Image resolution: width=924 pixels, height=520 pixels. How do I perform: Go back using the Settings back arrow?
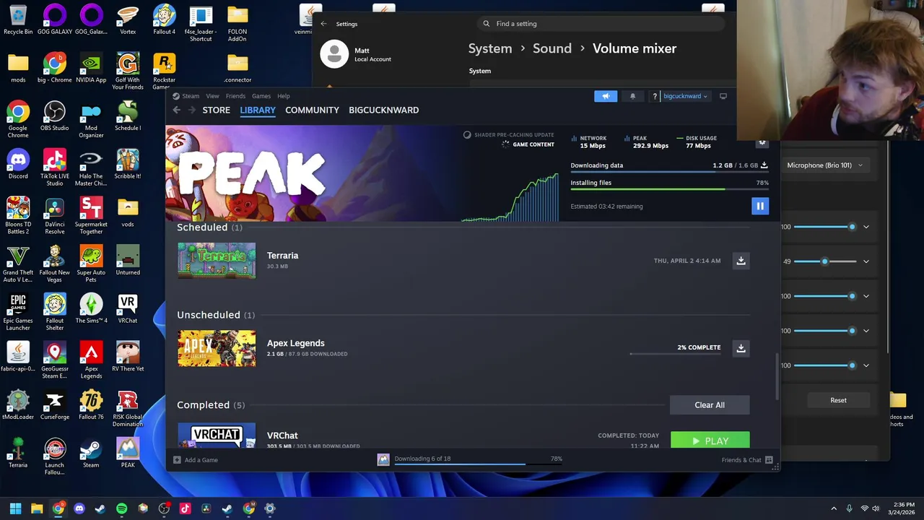pos(323,24)
